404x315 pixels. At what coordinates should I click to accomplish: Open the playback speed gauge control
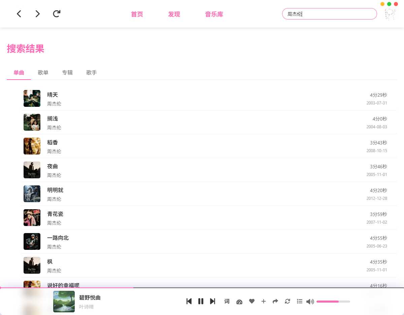239,302
